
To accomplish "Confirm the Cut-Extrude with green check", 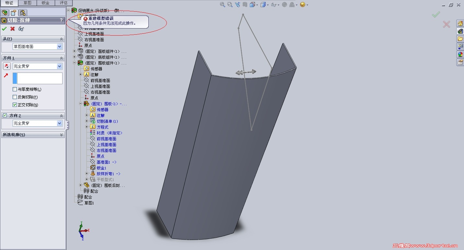I will coord(5,28).
